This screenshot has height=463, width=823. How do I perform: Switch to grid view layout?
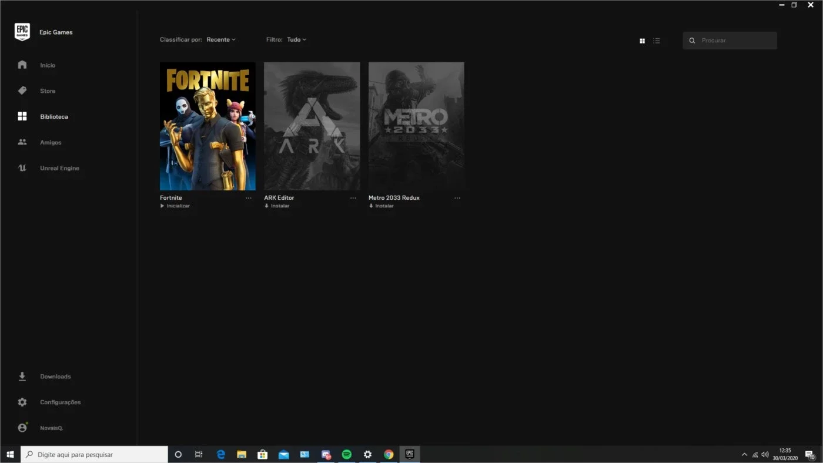(x=642, y=41)
